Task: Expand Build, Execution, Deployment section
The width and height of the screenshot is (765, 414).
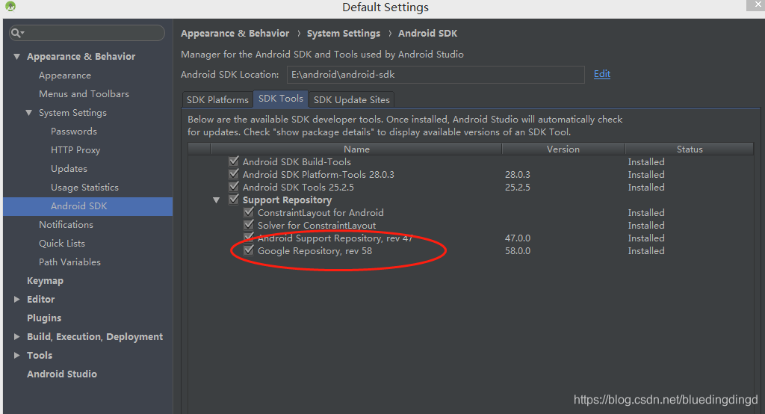Action: pos(16,336)
